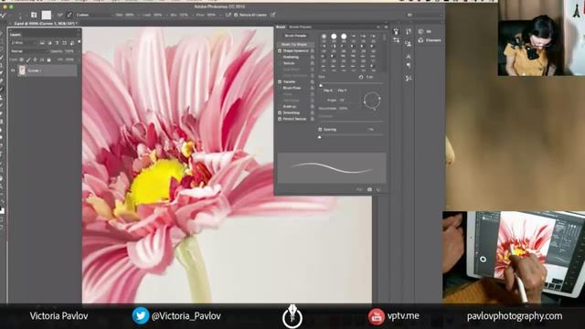Toggle the Texture checkbox
The width and height of the screenshot is (585, 329).
point(280,63)
